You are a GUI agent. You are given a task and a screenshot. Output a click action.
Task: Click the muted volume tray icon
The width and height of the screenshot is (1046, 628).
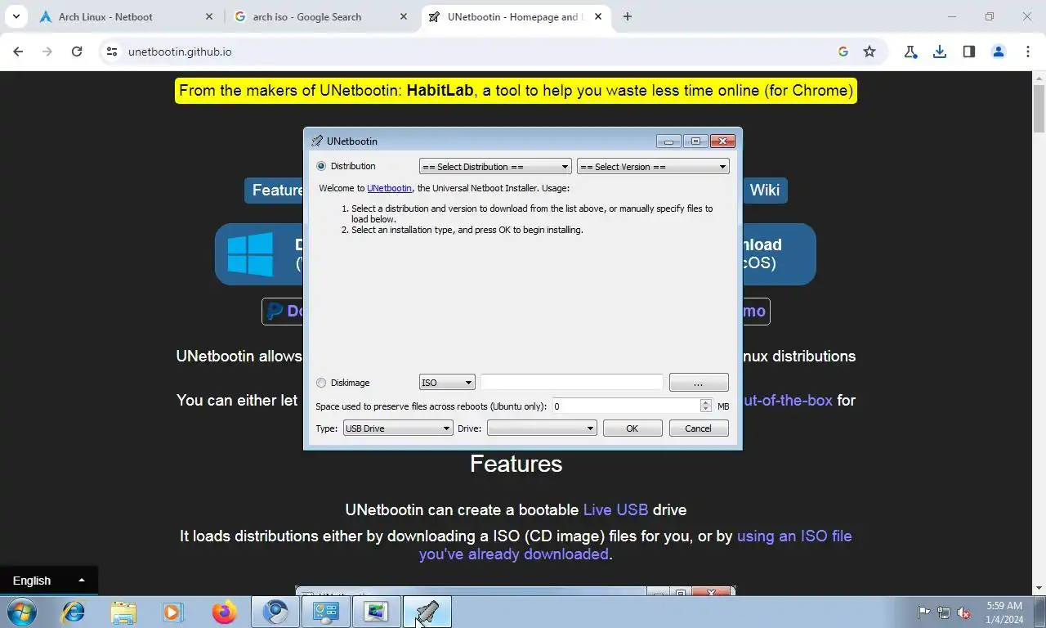[x=963, y=612]
